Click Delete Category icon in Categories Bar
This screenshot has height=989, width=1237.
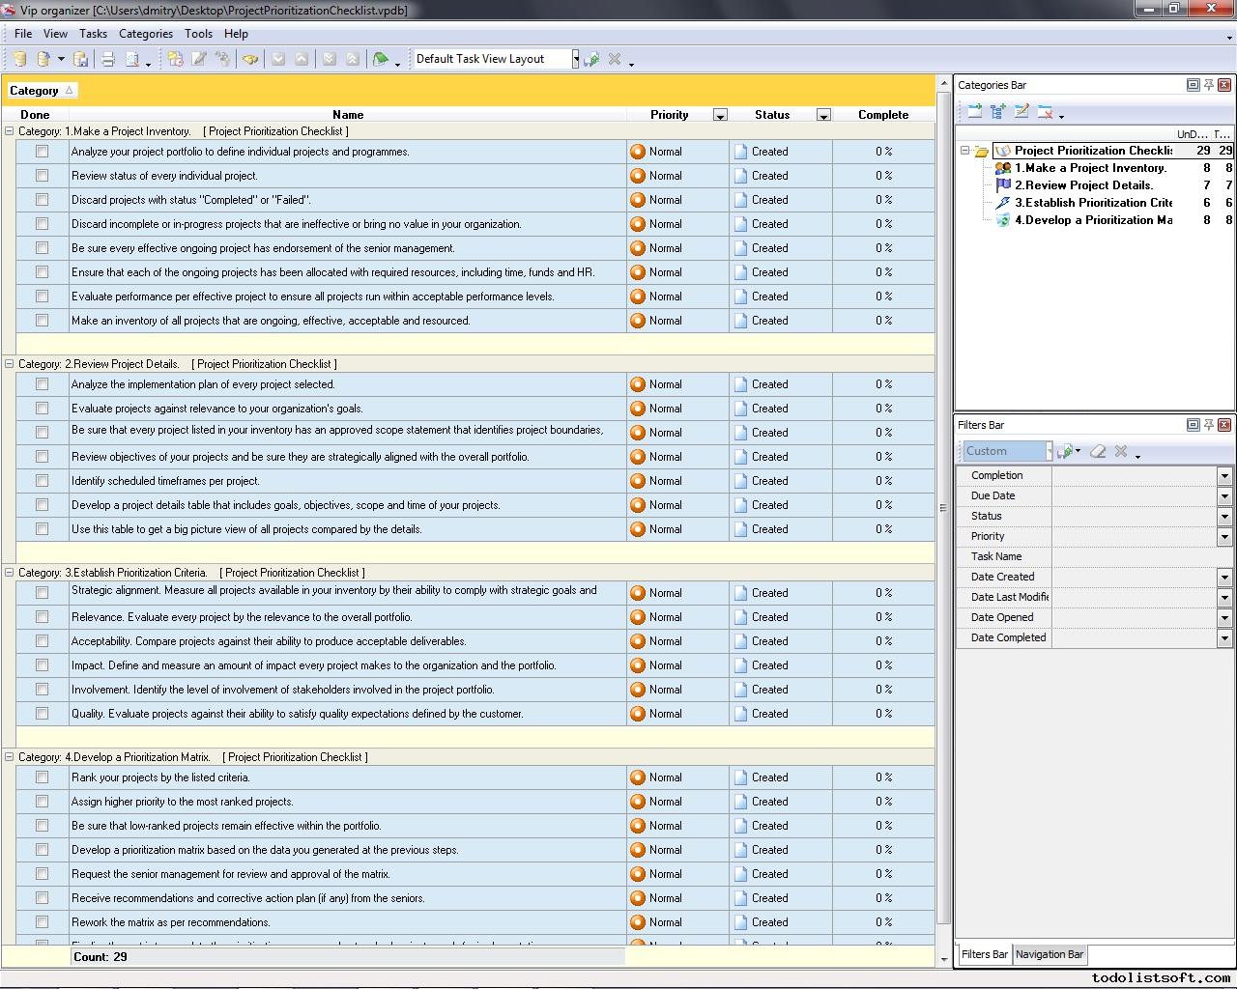1045,112
